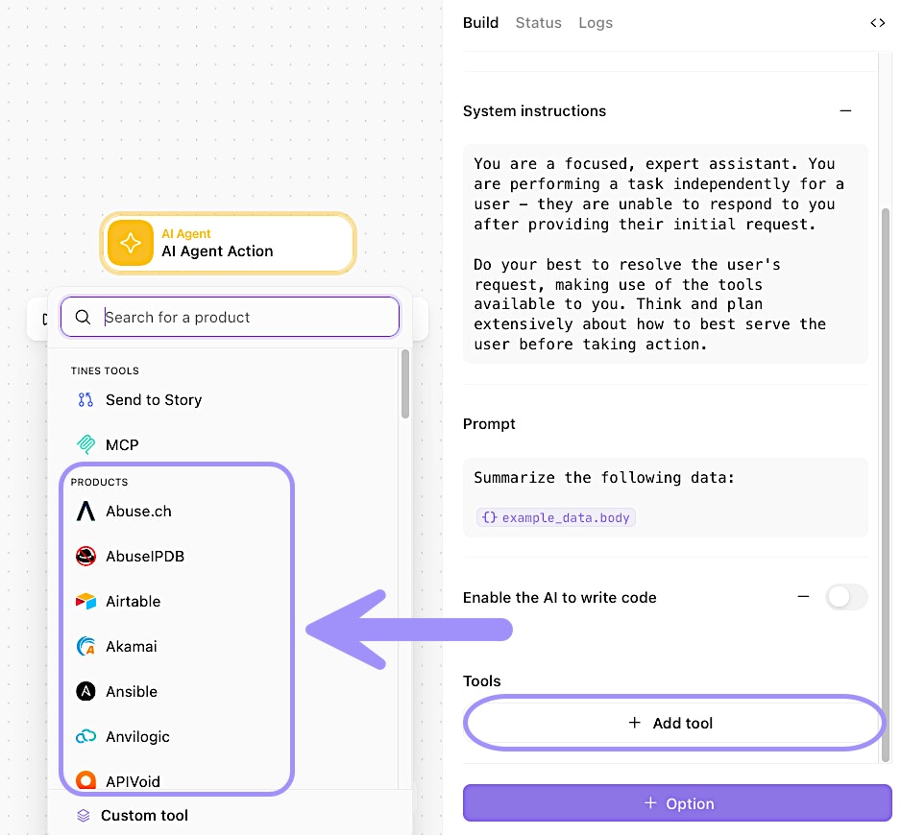Click the curly braces pill icon

(490, 517)
